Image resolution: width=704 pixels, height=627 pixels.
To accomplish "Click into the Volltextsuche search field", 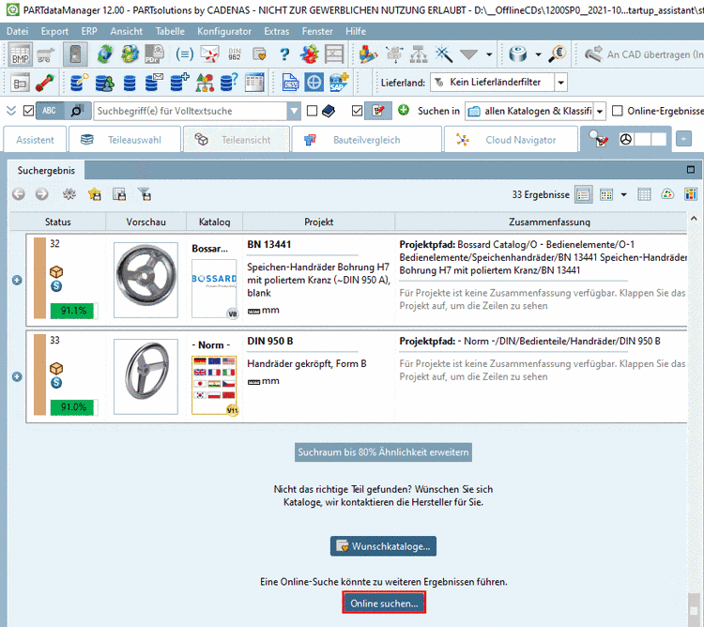I will 190,111.
